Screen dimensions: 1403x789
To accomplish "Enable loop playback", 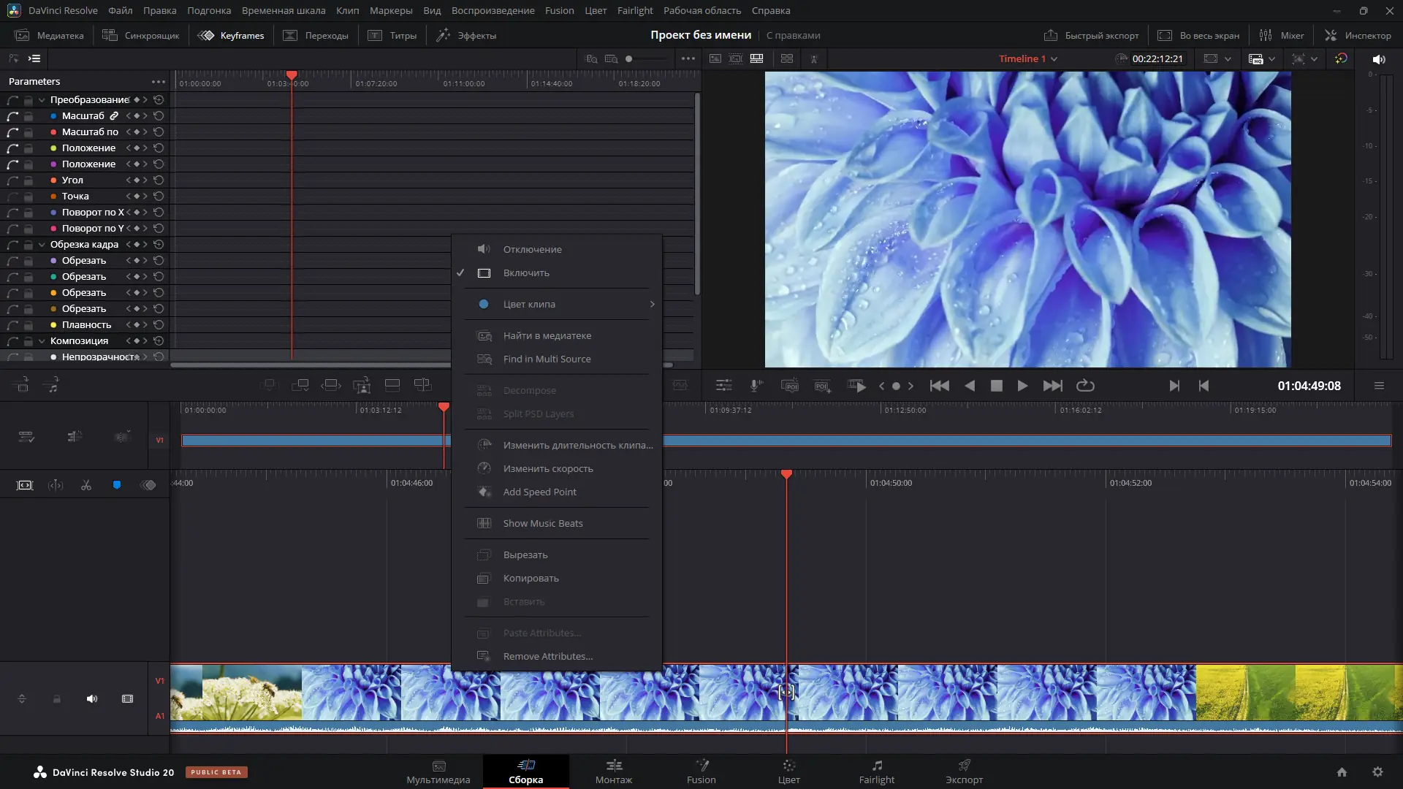I will (x=1085, y=386).
